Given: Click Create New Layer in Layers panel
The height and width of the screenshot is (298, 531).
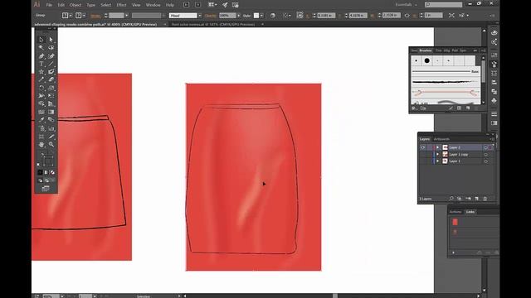Looking at the screenshot, I should 476,199.
